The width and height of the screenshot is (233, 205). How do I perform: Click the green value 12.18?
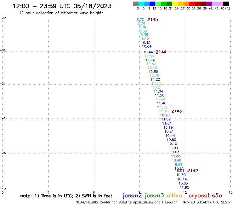pyautogui.click(x=164, y=111)
